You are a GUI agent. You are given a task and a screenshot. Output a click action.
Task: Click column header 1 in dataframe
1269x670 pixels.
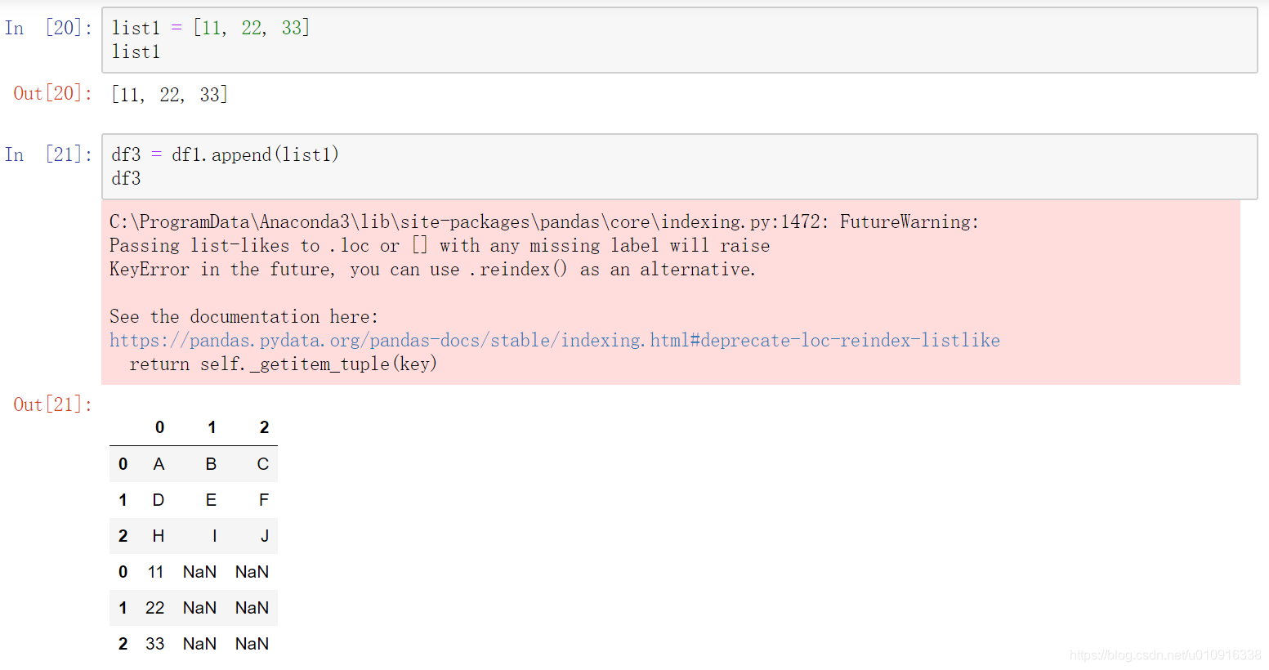(x=212, y=427)
